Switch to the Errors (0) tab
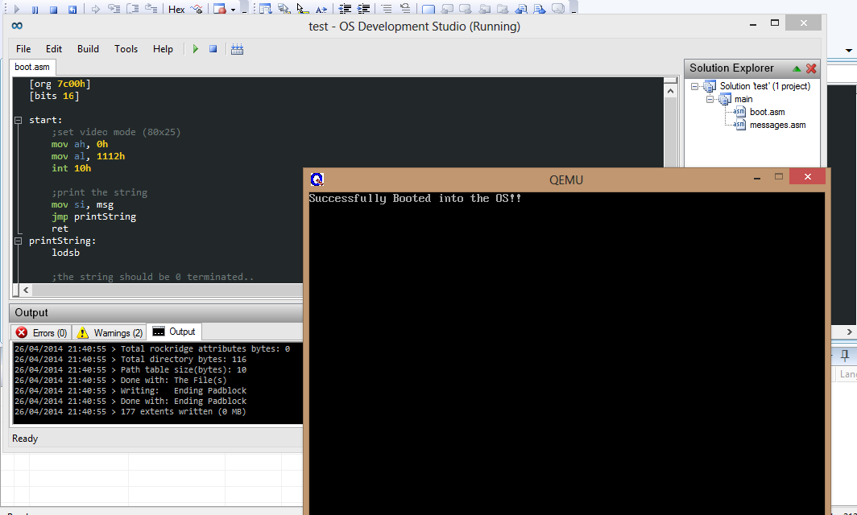This screenshot has height=515, width=857. tap(42, 332)
